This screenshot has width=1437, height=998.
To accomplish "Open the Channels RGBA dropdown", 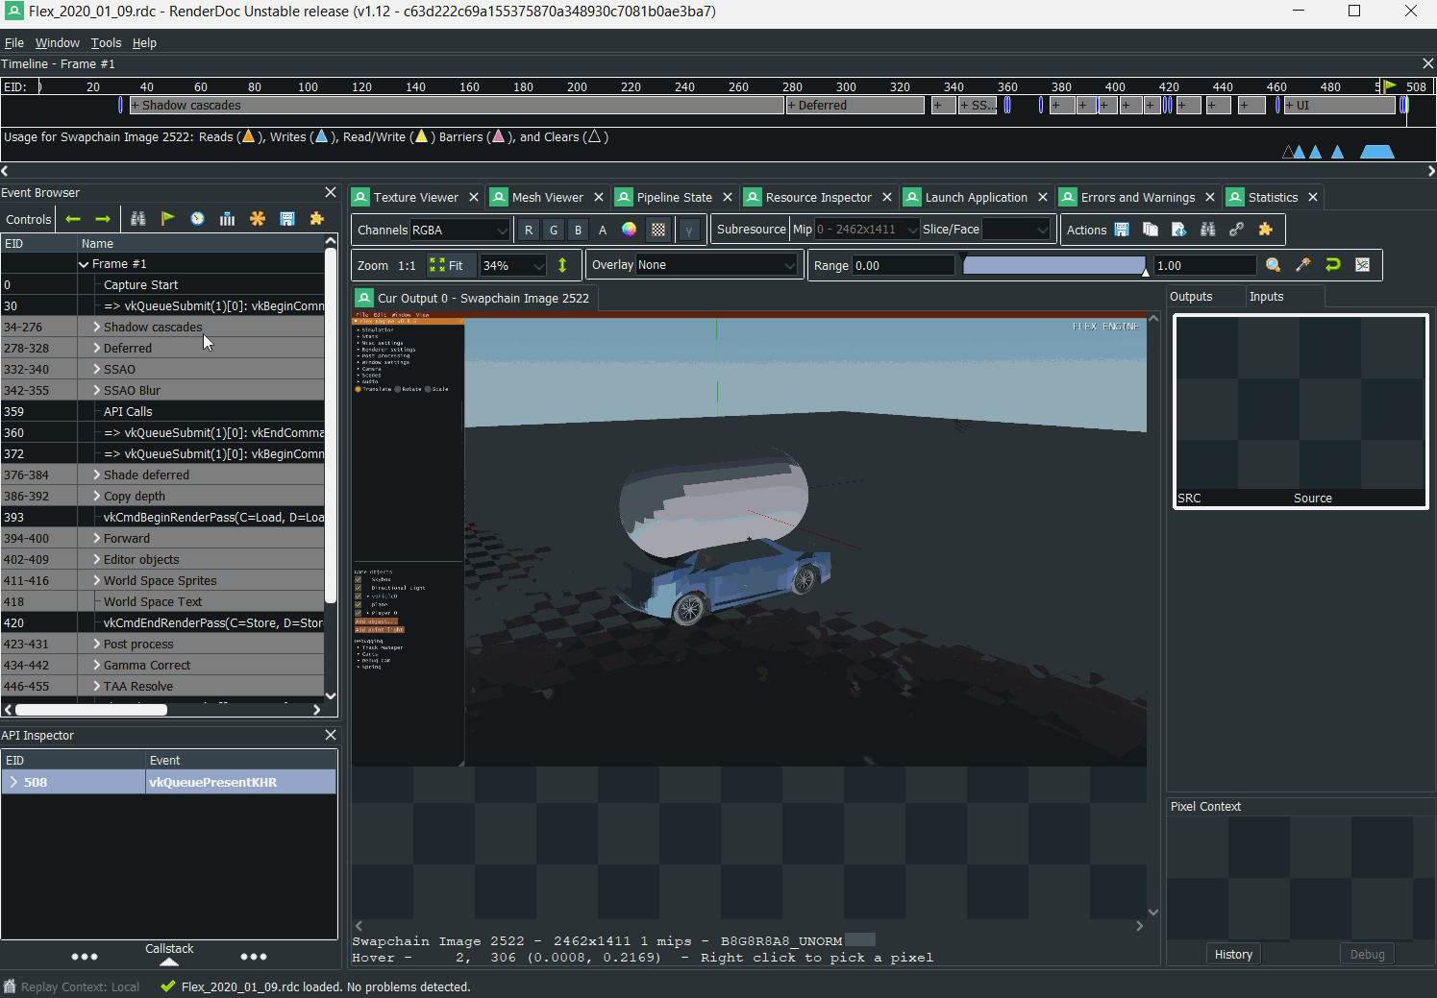I will tap(460, 230).
